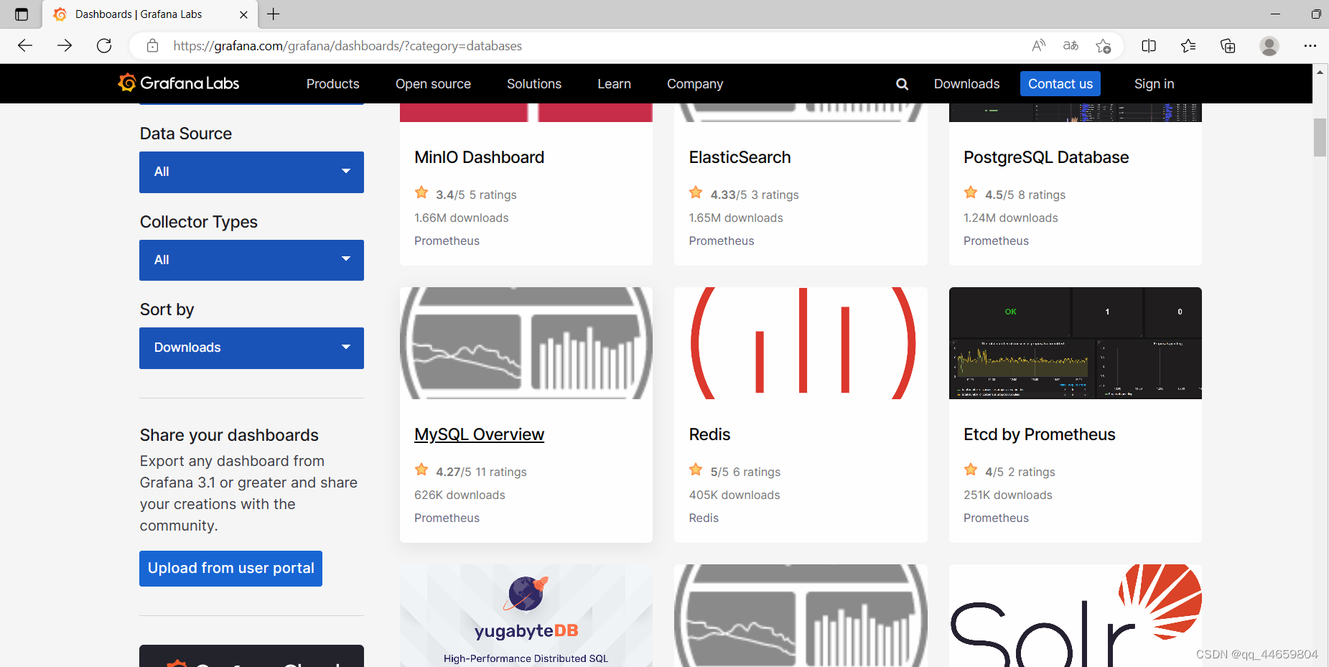
Task: Click the Solr logo thumbnail
Action: click(x=1076, y=615)
